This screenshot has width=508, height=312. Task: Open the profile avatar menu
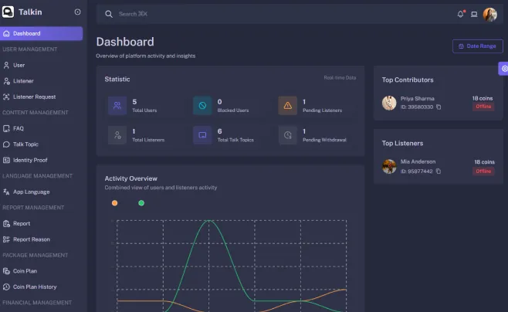(489, 15)
